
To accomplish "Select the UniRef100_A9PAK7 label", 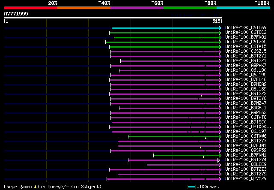I will coord(246,66).
